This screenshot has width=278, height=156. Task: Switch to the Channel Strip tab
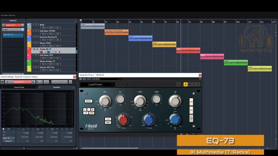[19, 88]
